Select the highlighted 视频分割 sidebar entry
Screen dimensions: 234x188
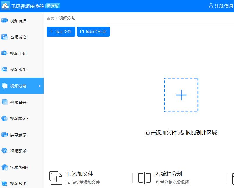tap(18, 86)
